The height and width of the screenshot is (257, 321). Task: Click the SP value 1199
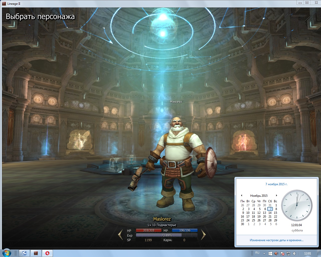[x=148, y=240]
